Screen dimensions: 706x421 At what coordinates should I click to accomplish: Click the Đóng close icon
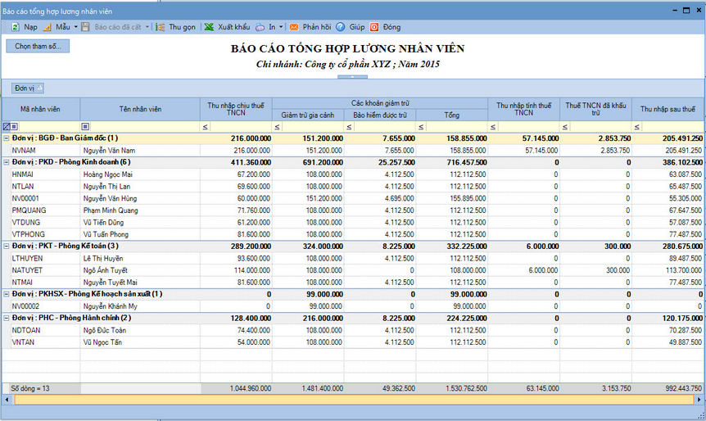coord(374,27)
